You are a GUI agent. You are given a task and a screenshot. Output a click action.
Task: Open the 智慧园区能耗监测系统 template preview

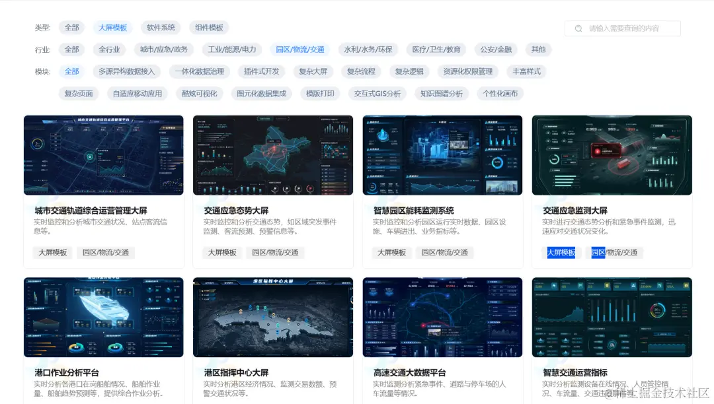(x=442, y=154)
